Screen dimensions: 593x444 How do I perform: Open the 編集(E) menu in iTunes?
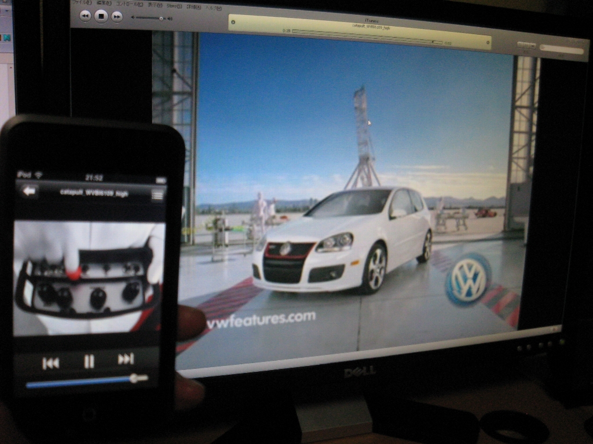(x=104, y=3)
